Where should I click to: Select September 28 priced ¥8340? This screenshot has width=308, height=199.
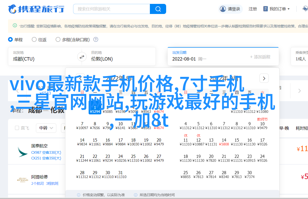pyautogui.click(x=224, y=175)
